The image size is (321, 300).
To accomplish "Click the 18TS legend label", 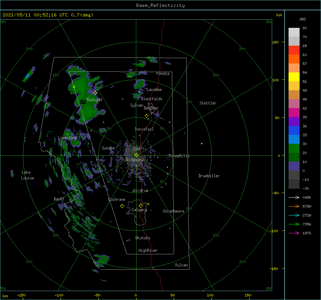I will click(307, 233).
